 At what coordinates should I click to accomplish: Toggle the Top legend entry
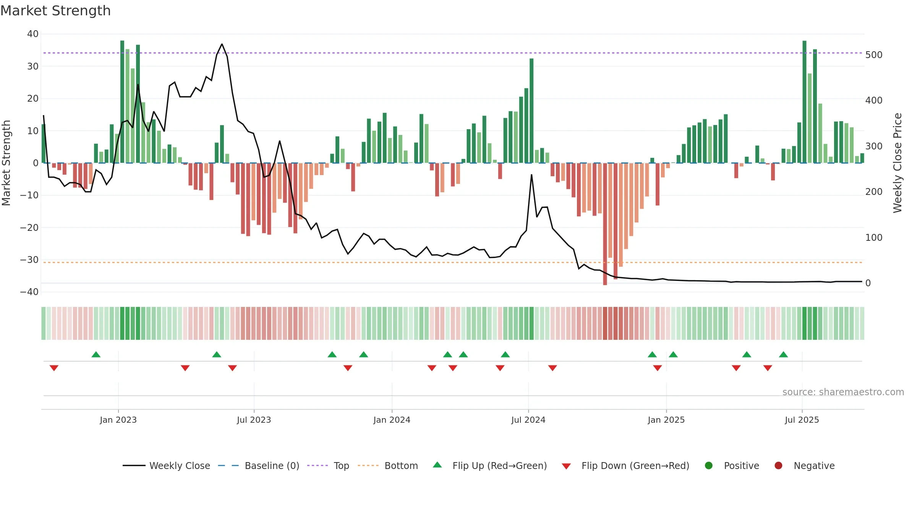(328, 466)
